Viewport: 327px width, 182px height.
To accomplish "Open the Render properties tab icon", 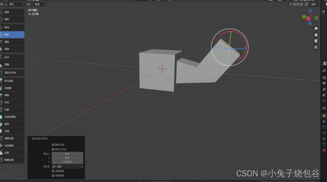I will point(324,78).
